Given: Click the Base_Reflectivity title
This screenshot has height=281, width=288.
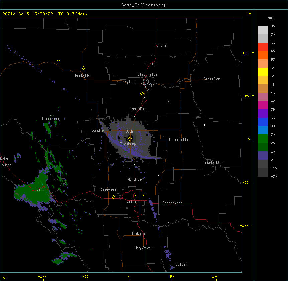Looking at the screenshot, I should pyautogui.click(x=144, y=5).
